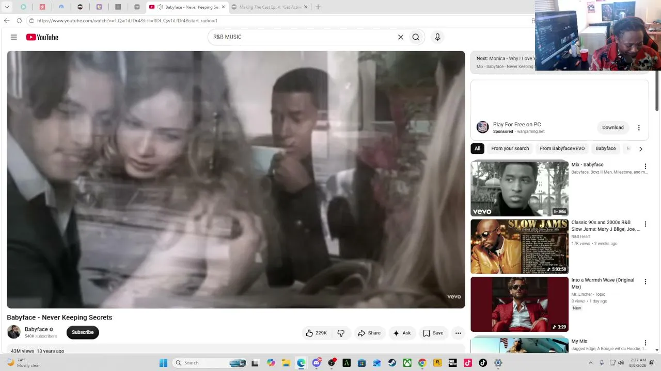Open the Babyface channel name link
Viewport: 661px width, 371px height.
36,329
